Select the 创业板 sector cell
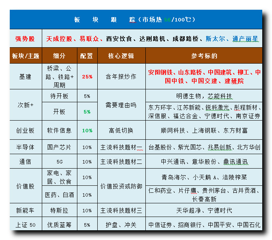This screenshot has width=272, height=240. [26, 130]
